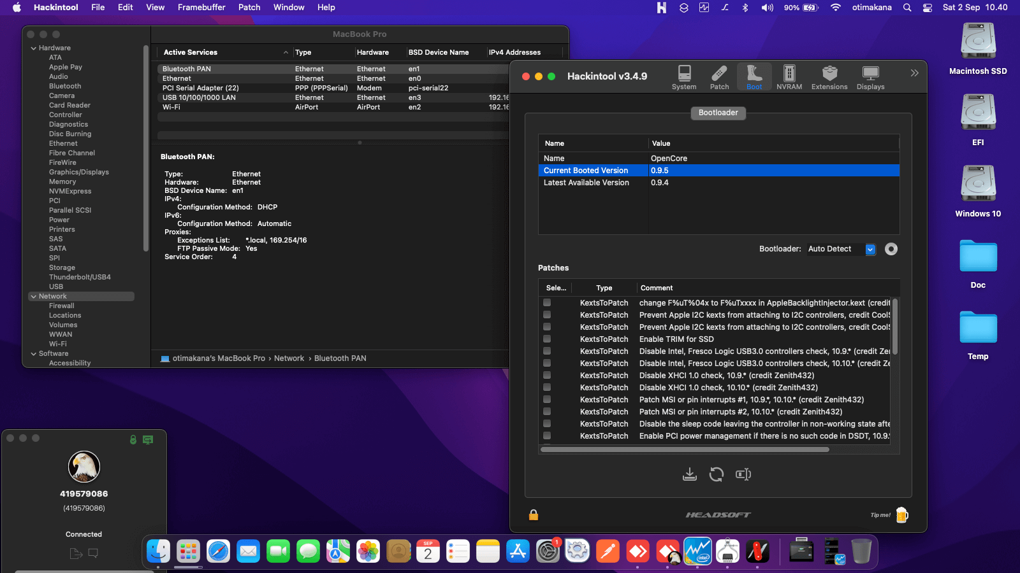Open the Macintosh SSD desktop drive

click(978, 48)
